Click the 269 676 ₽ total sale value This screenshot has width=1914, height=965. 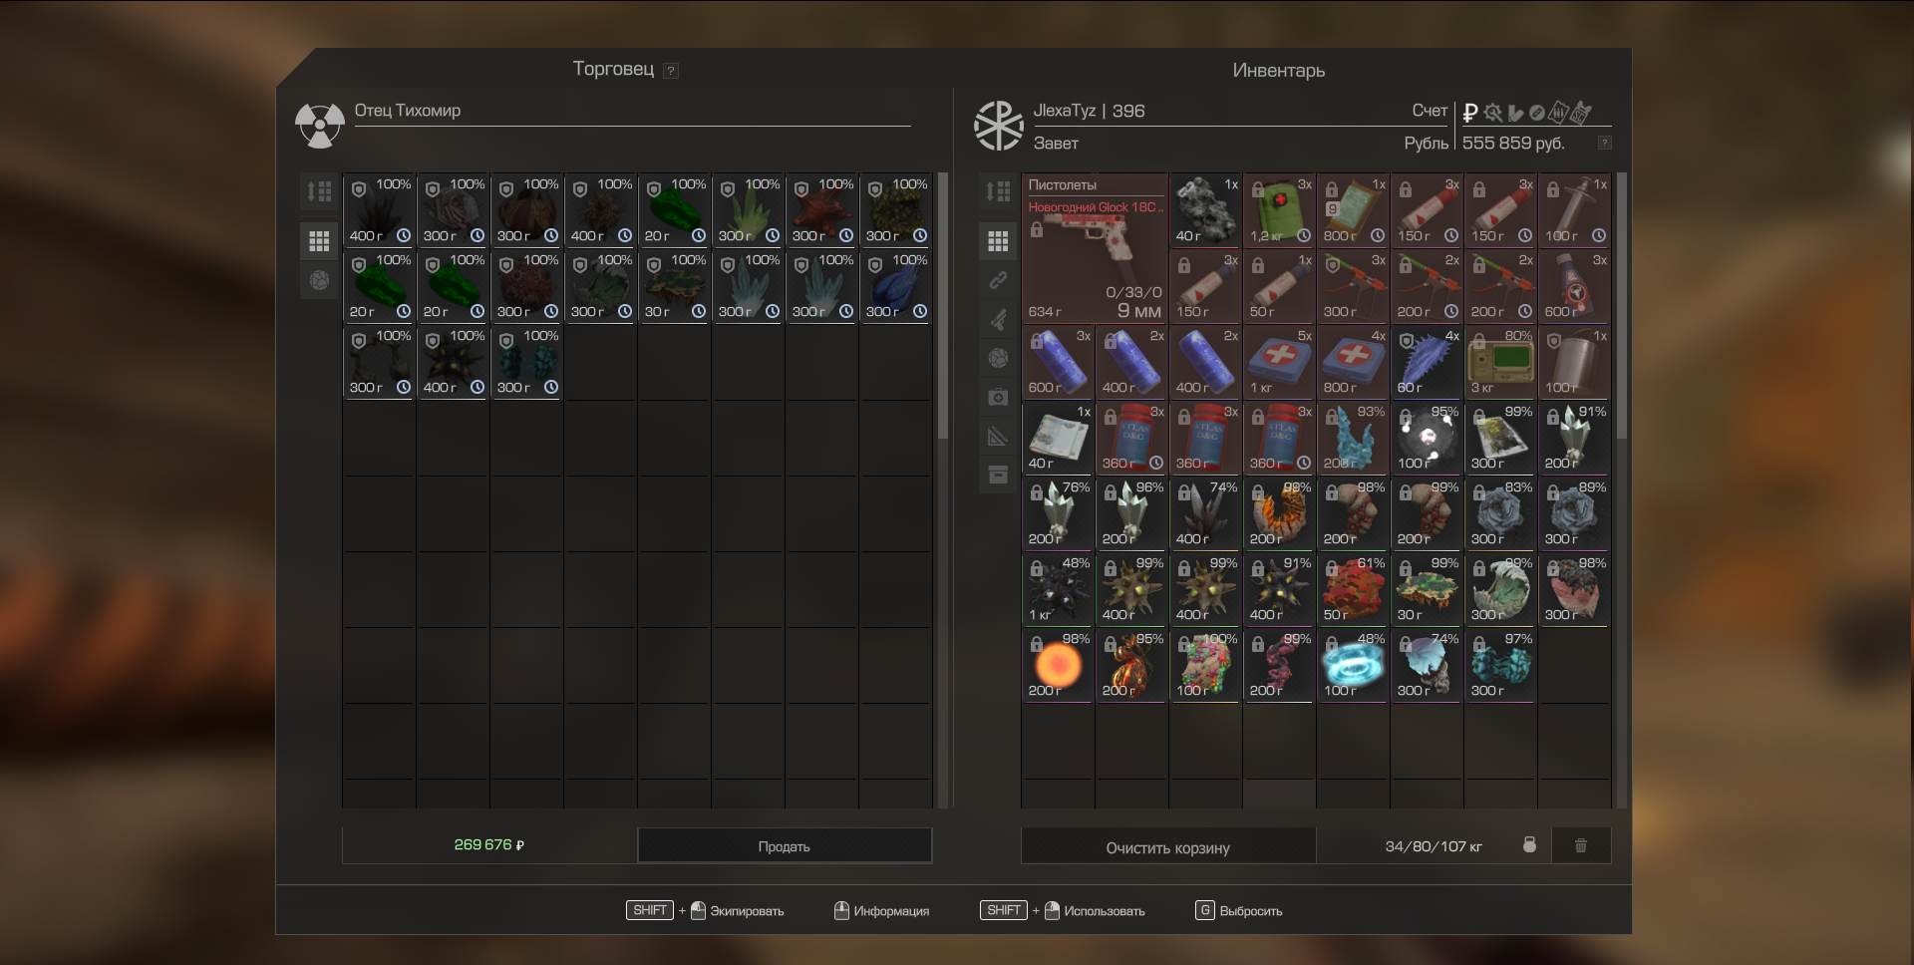tap(488, 844)
